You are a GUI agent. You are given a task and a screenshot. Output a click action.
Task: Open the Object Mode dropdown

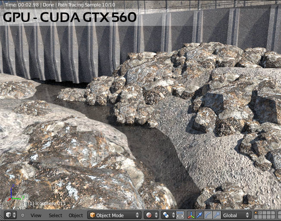tap(114, 215)
